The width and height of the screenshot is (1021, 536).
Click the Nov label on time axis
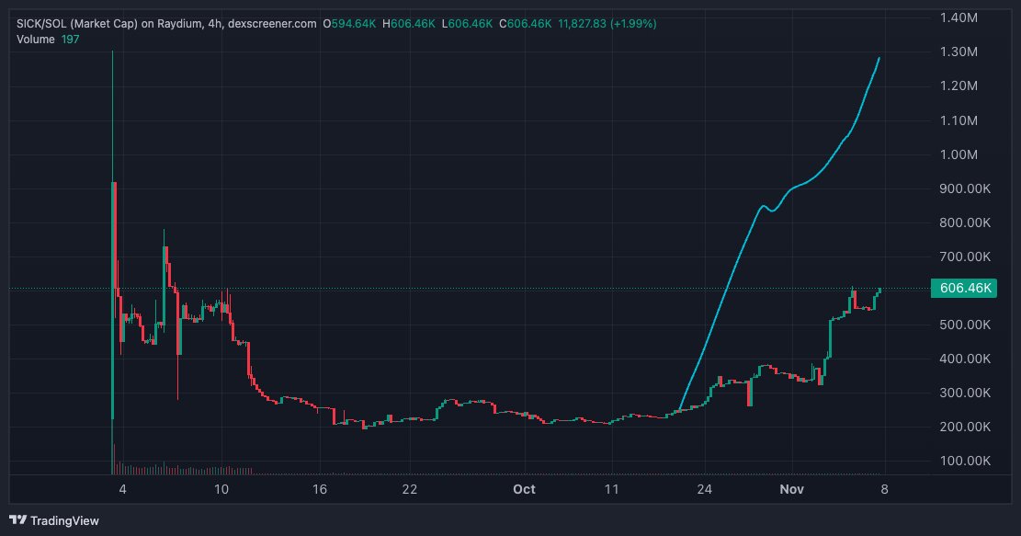(x=792, y=489)
